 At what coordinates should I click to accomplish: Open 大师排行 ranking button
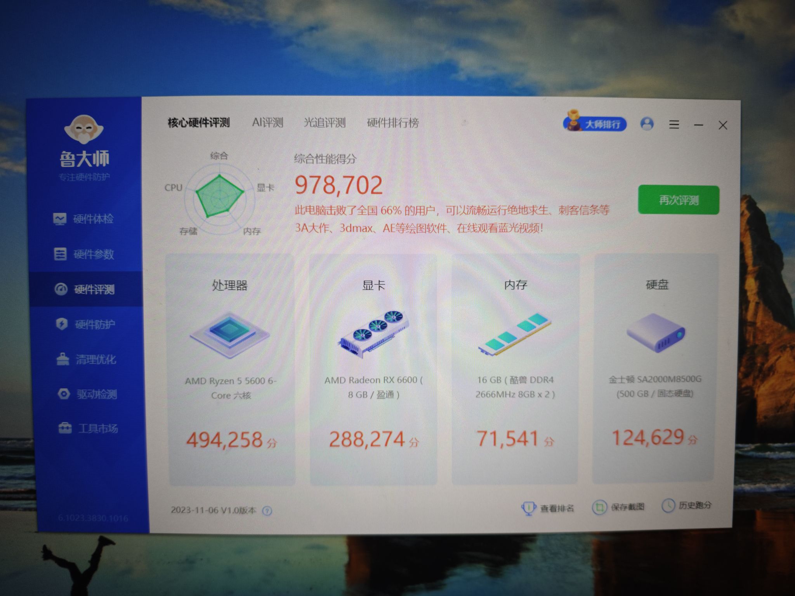(594, 123)
